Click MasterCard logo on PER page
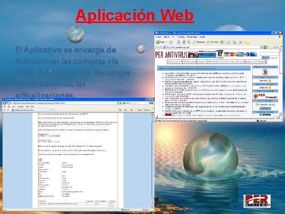 tap(233, 54)
